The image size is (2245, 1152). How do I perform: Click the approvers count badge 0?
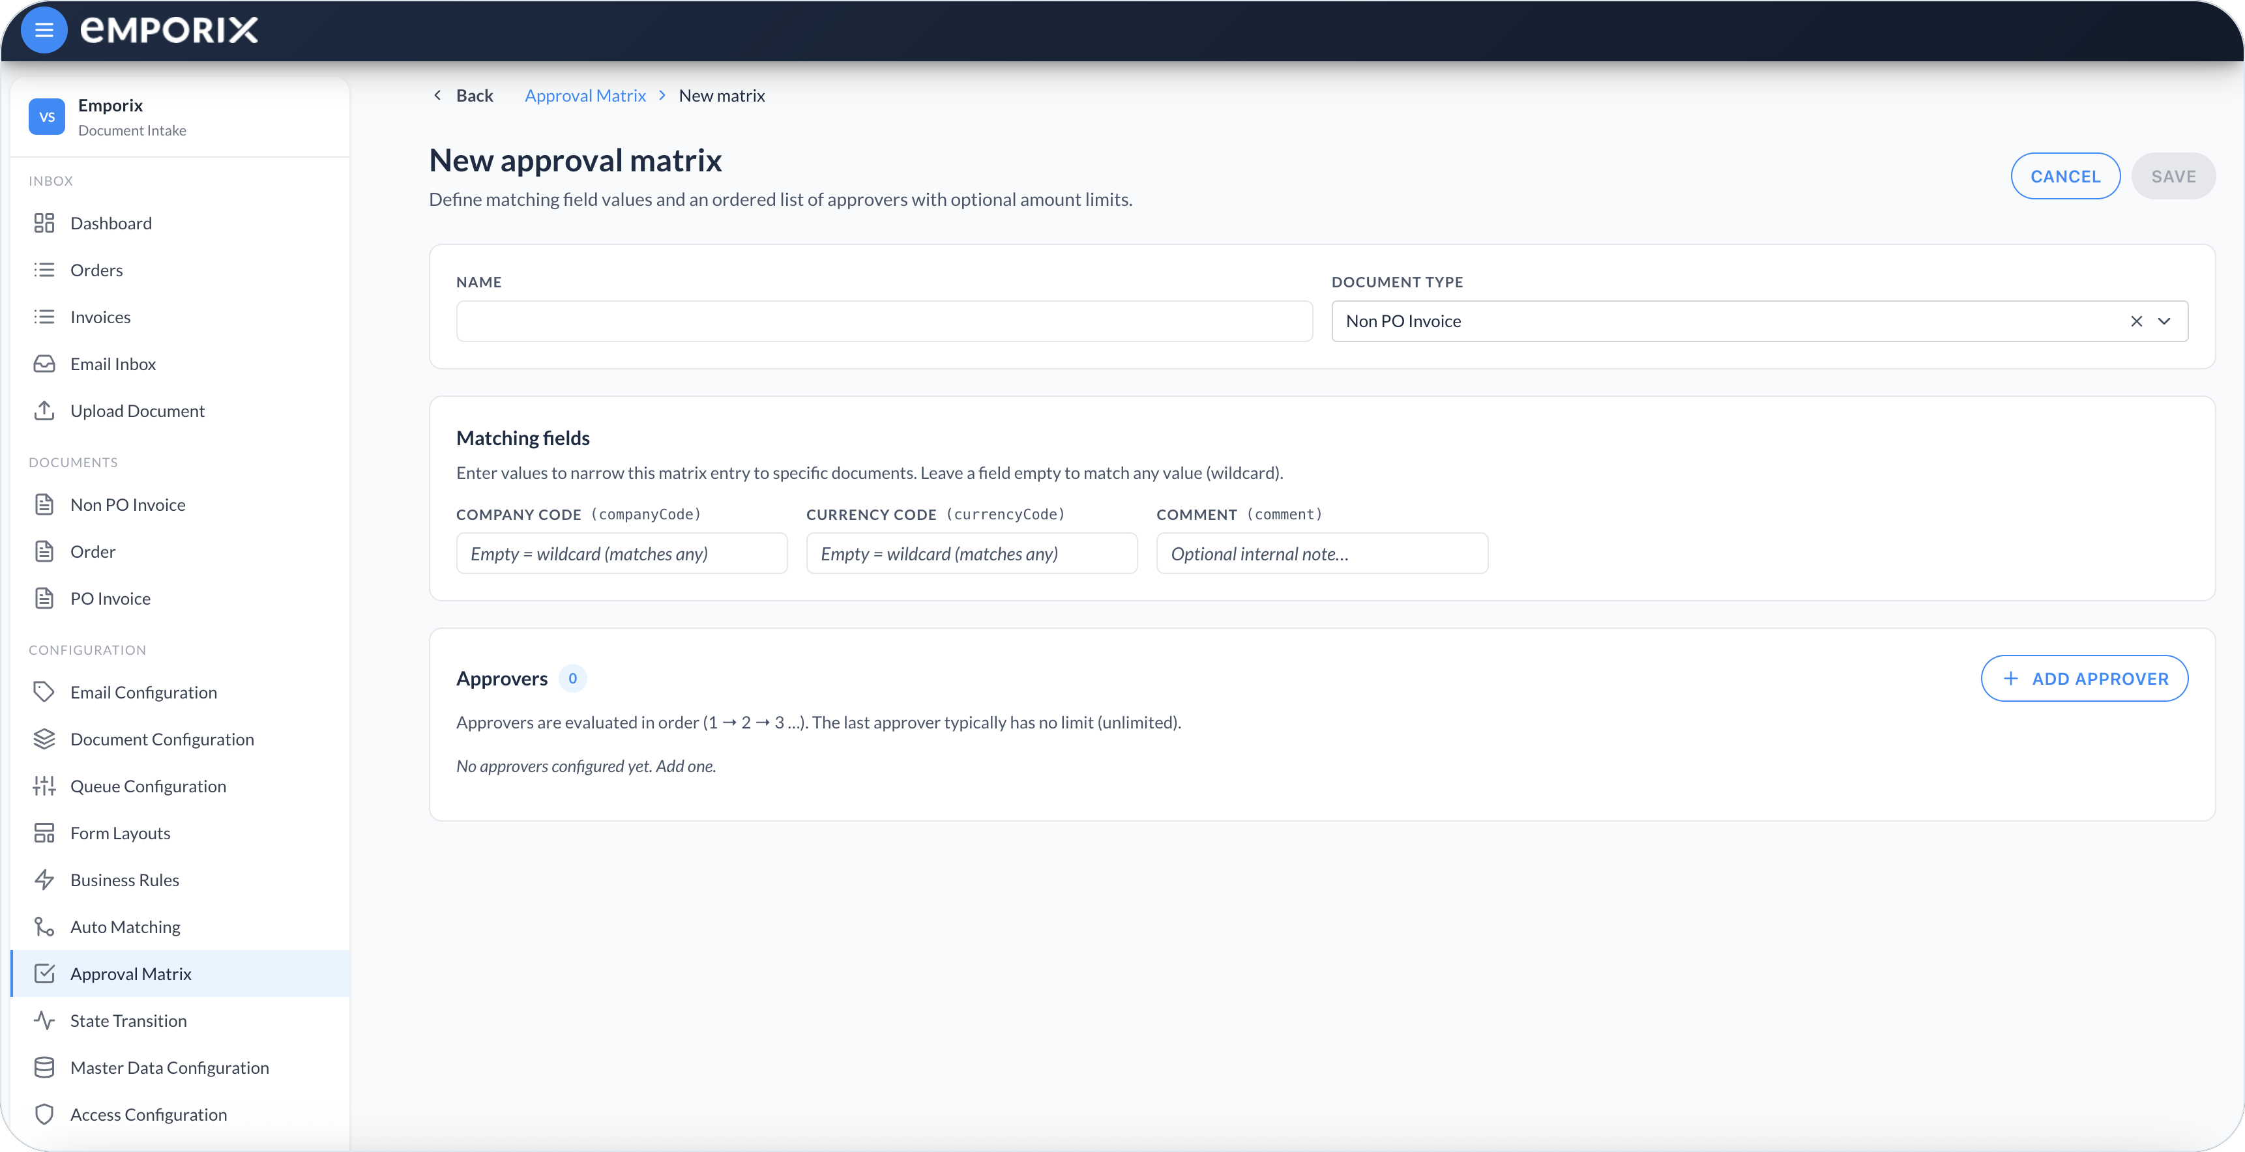coord(572,679)
